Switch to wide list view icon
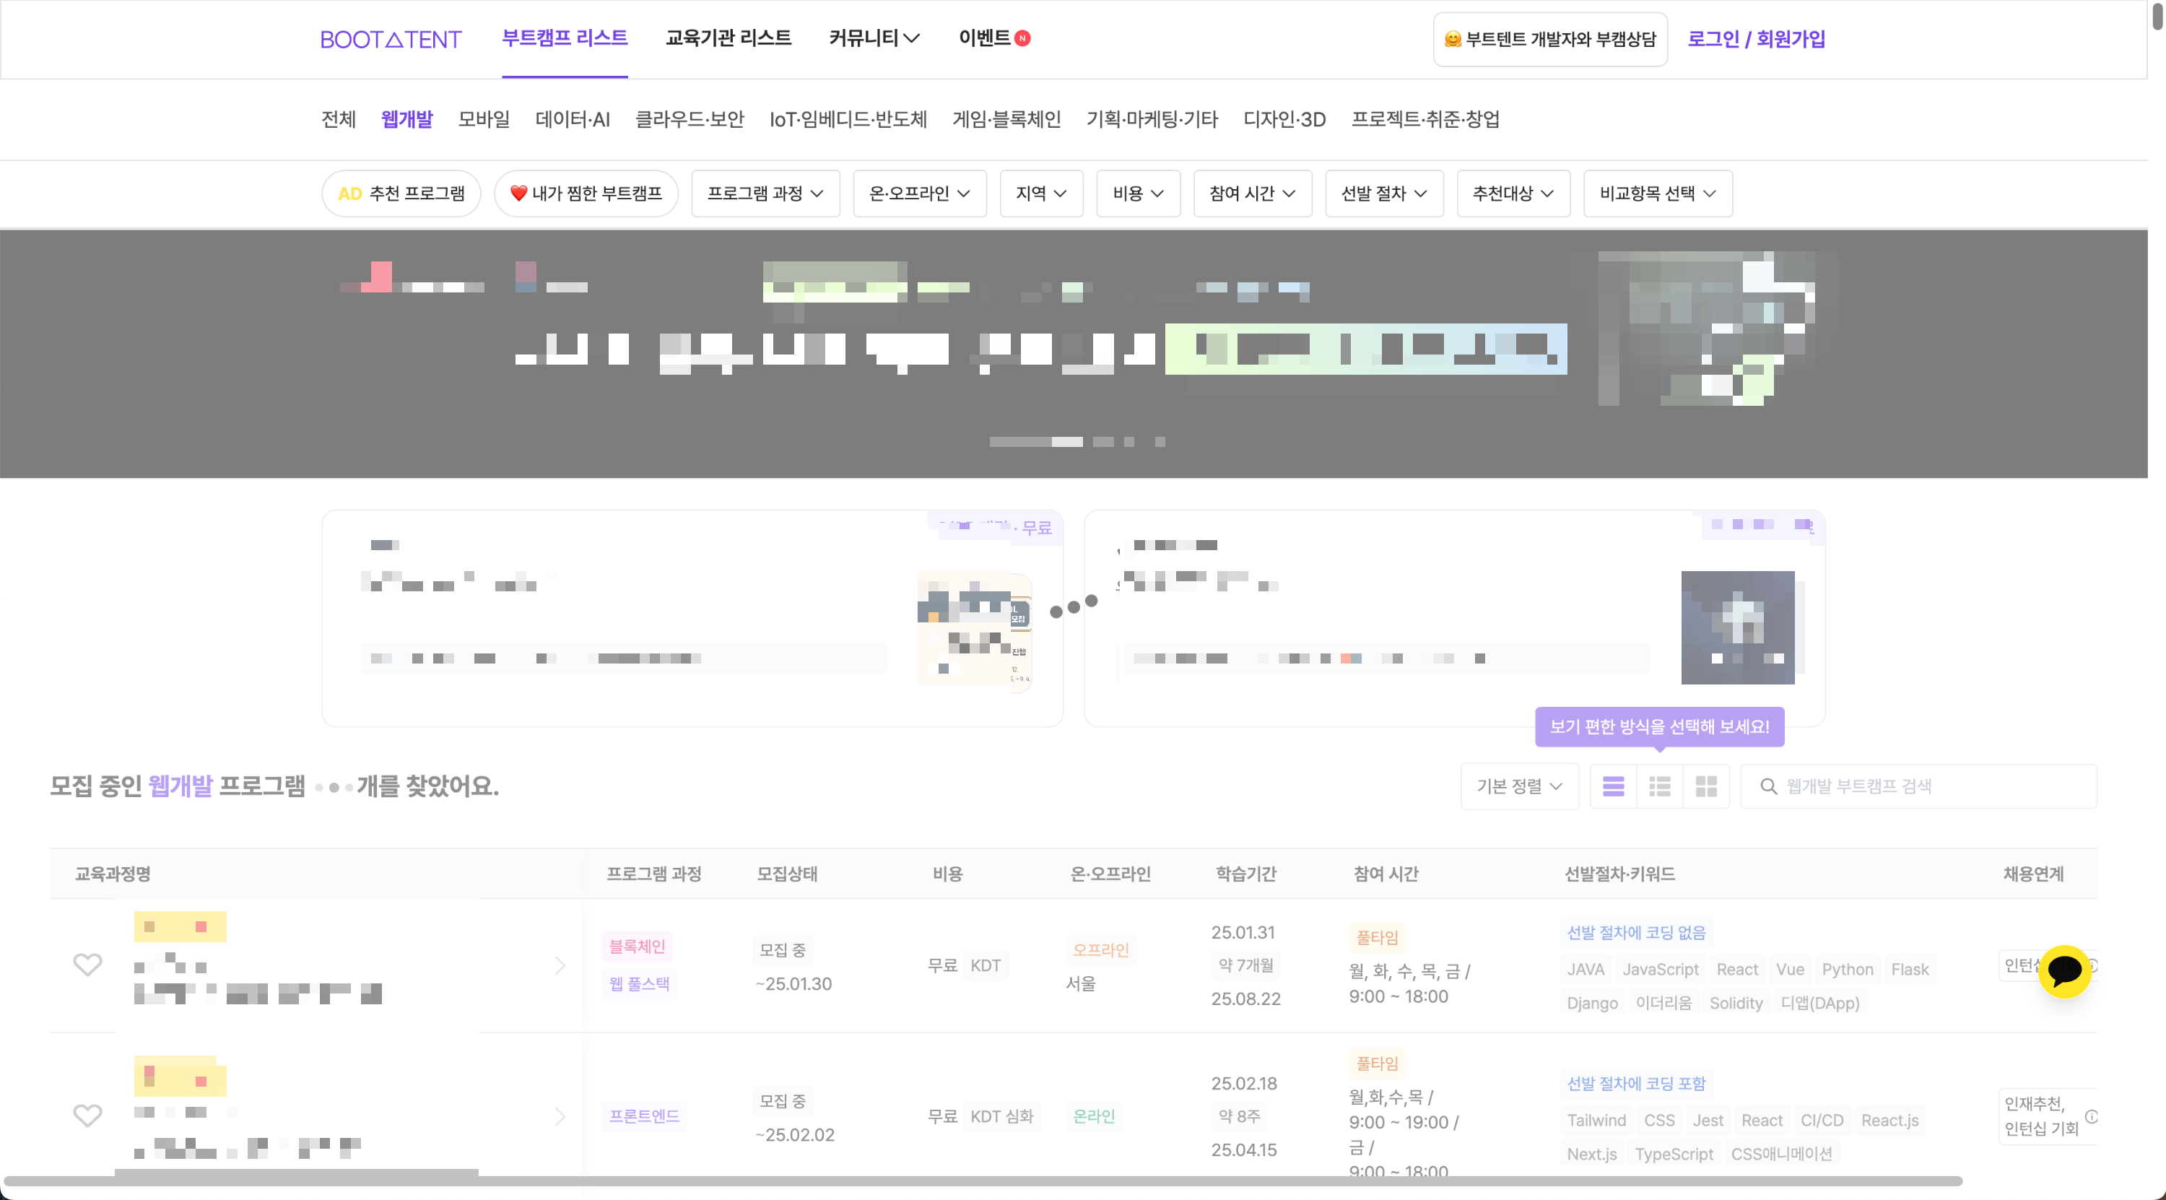 tap(1613, 786)
